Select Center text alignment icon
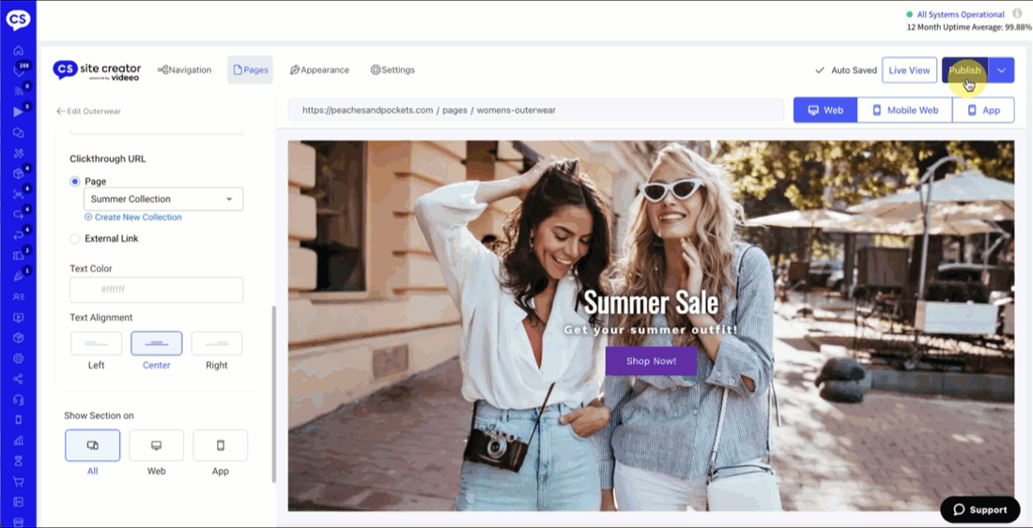 [x=156, y=343]
